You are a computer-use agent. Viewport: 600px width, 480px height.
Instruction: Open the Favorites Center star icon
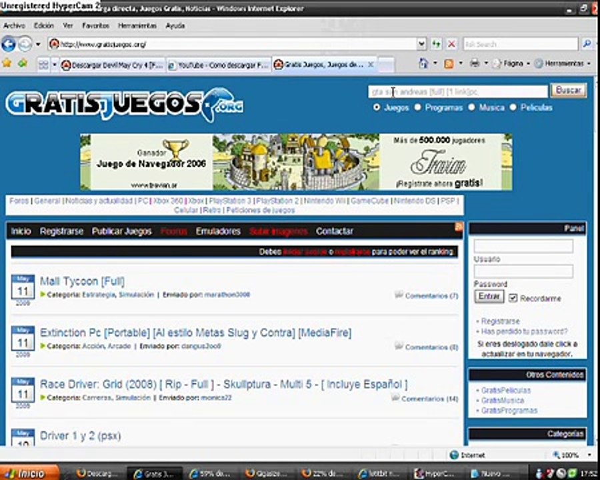[7, 63]
